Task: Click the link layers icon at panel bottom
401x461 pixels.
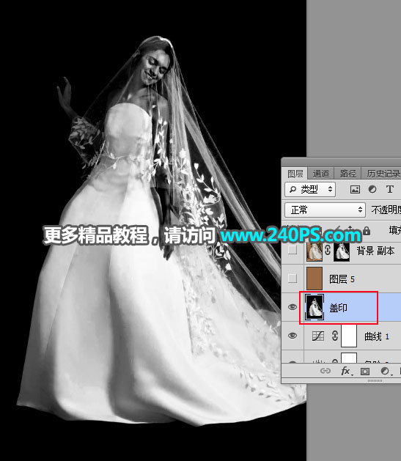Action: click(325, 371)
